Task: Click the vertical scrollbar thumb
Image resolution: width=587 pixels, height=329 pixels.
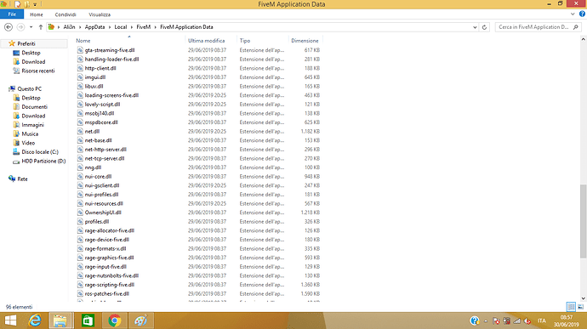Action: [x=584, y=221]
